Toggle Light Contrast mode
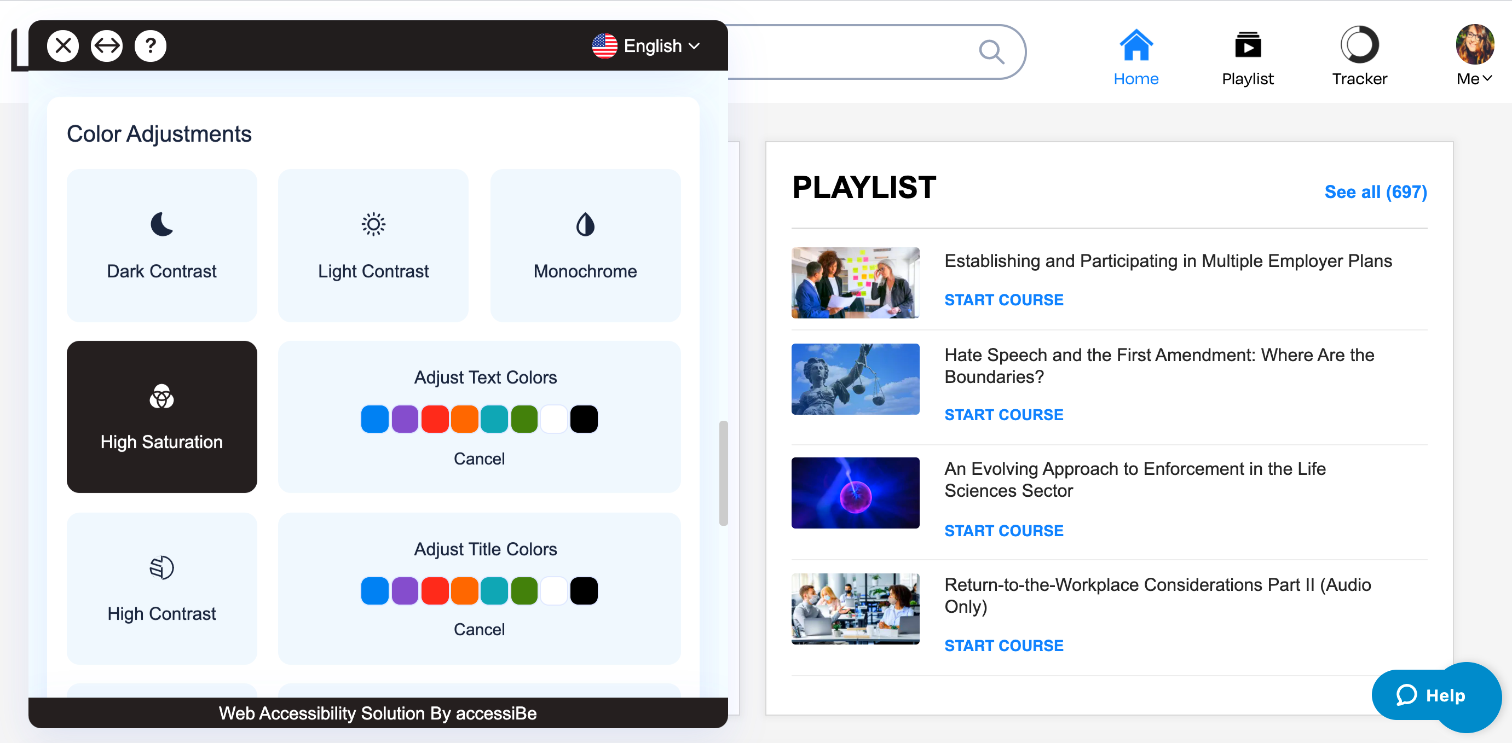The image size is (1512, 743). (x=373, y=245)
